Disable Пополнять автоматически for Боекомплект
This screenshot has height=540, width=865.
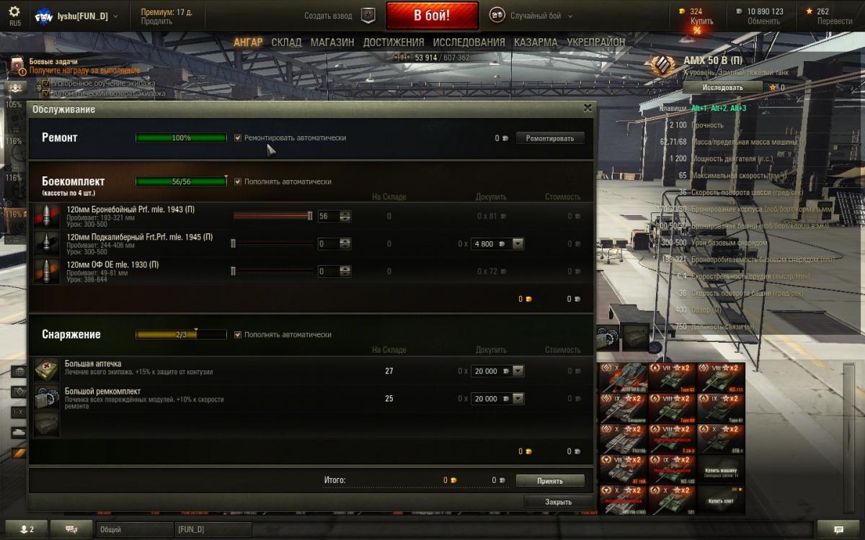(x=238, y=181)
